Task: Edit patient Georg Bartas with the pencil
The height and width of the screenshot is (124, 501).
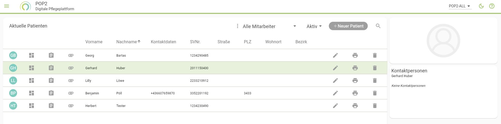Action: pyautogui.click(x=335, y=55)
